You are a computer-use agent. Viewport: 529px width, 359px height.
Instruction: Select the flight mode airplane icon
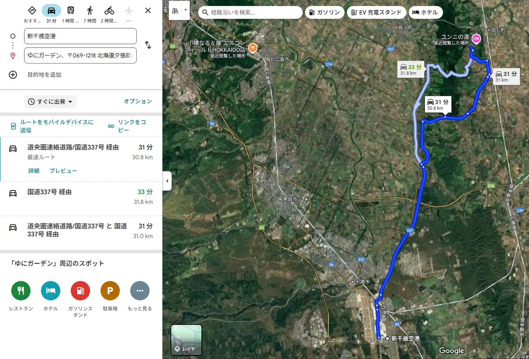128,11
